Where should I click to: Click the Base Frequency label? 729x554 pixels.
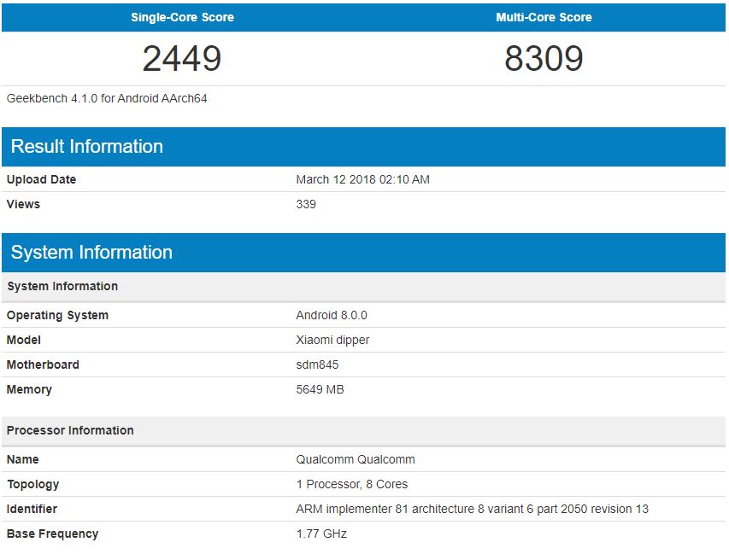[x=52, y=534]
